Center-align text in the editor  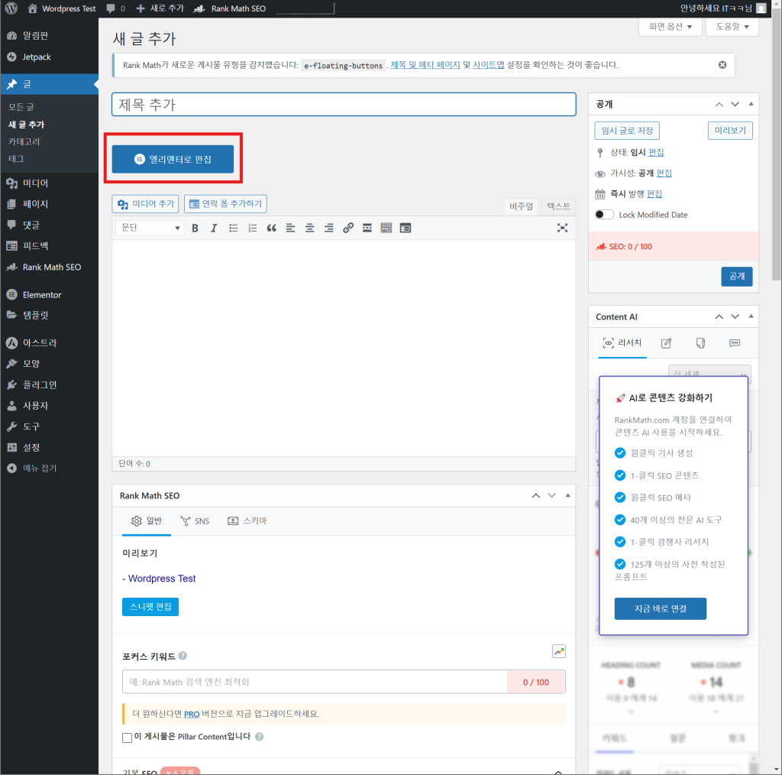click(310, 228)
